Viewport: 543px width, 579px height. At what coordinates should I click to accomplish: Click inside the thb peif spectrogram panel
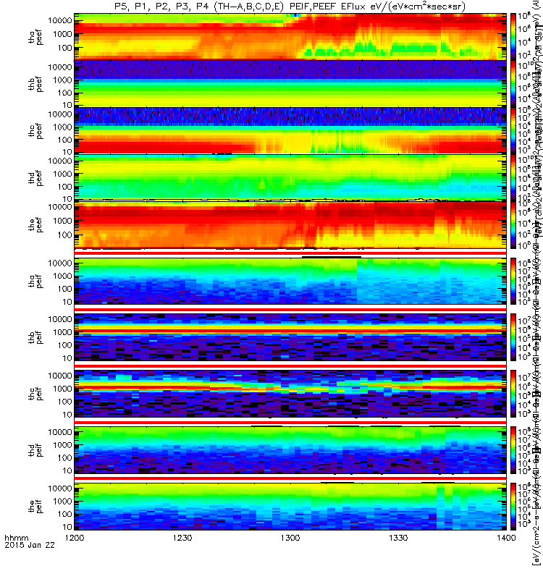point(290,337)
